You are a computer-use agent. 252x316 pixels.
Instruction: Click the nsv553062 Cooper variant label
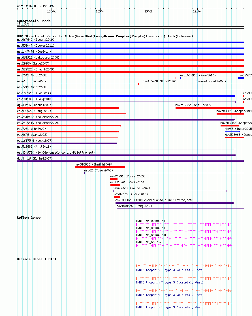236,123
